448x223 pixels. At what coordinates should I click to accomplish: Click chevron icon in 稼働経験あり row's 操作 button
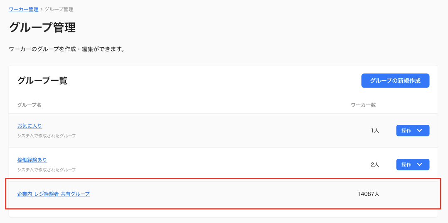(419, 164)
